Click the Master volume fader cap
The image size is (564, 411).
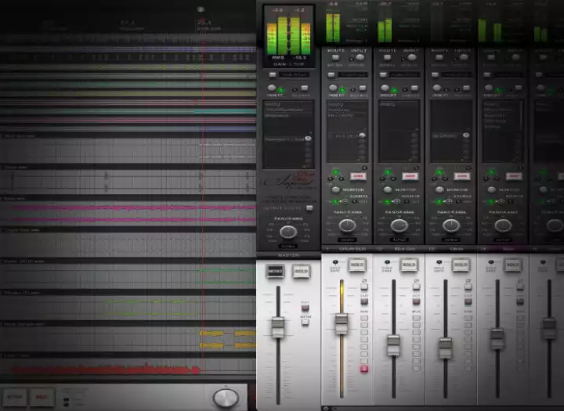click(x=277, y=327)
